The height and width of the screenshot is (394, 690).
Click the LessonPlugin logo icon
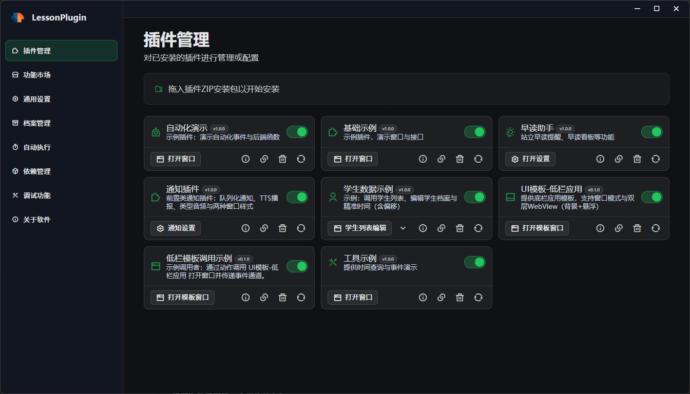point(18,17)
